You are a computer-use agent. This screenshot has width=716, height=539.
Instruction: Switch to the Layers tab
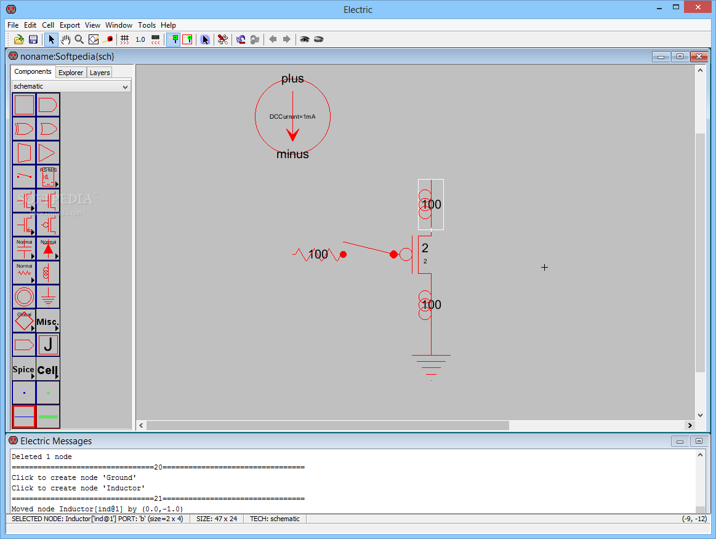100,73
